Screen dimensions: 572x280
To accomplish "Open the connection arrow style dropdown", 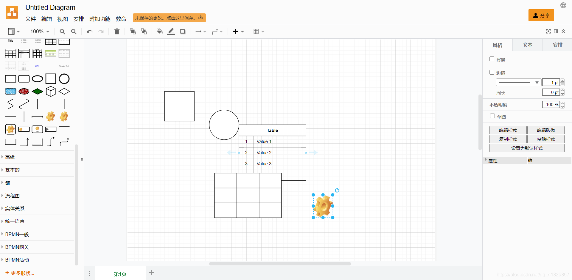I will [x=201, y=32].
